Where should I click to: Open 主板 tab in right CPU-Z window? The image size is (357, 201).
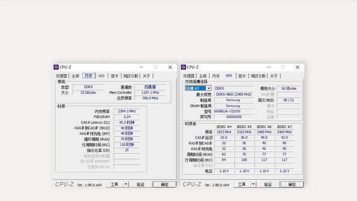(x=203, y=76)
